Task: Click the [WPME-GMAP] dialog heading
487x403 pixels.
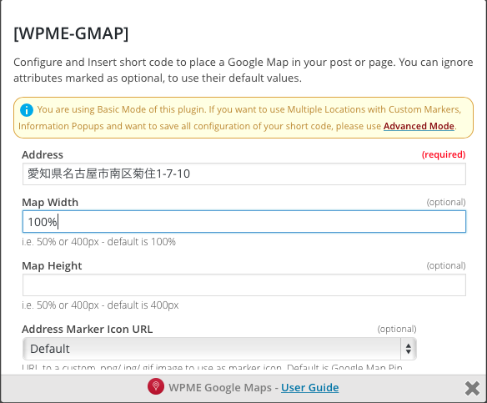Action: point(71,33)
